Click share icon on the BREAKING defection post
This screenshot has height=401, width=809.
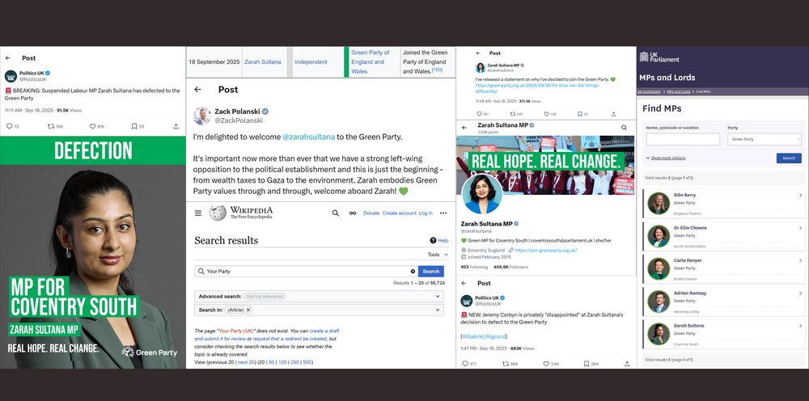coord(176,126)
